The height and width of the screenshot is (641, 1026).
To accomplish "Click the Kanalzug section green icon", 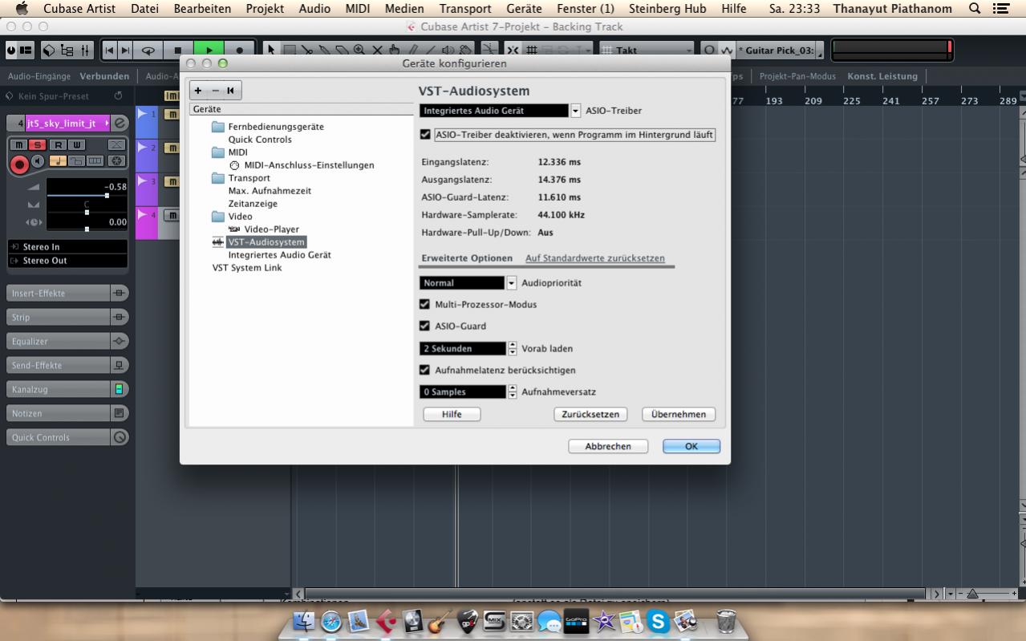I will coord(120,389).
